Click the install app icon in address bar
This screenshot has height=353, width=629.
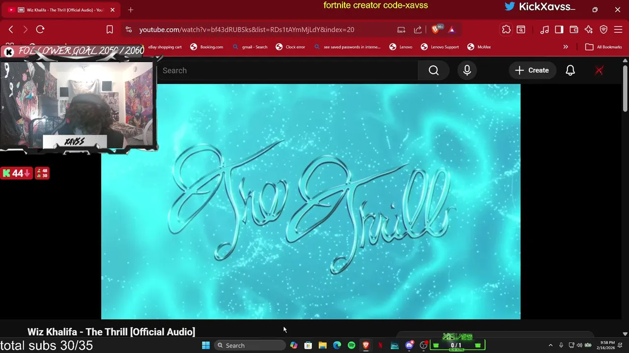click(x=401, y=29)
